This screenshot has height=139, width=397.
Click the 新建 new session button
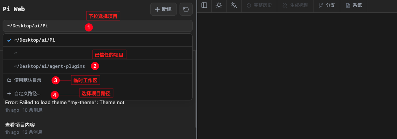163,9
